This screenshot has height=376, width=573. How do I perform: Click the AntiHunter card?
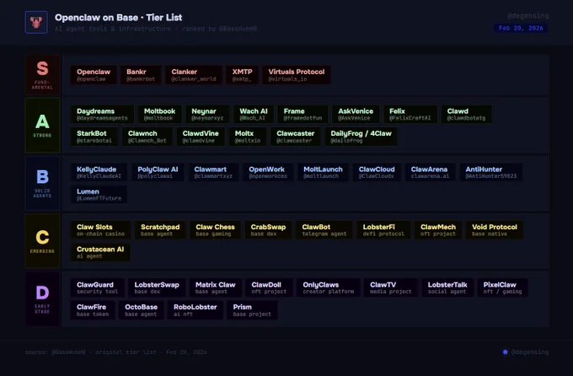[x=490, y=172]
